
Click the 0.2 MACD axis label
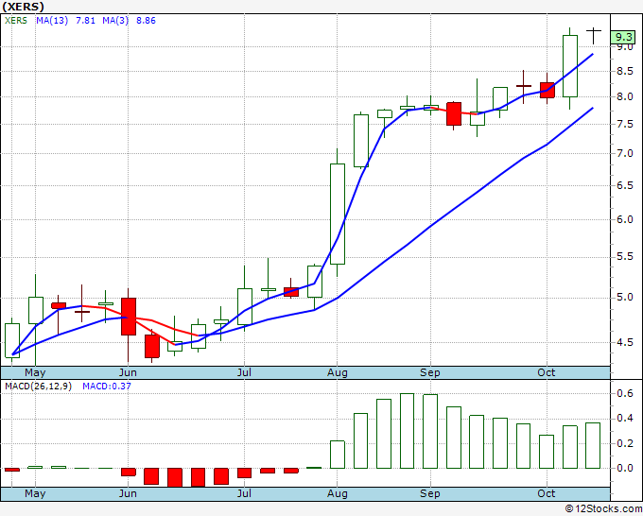tap(625, 443)
